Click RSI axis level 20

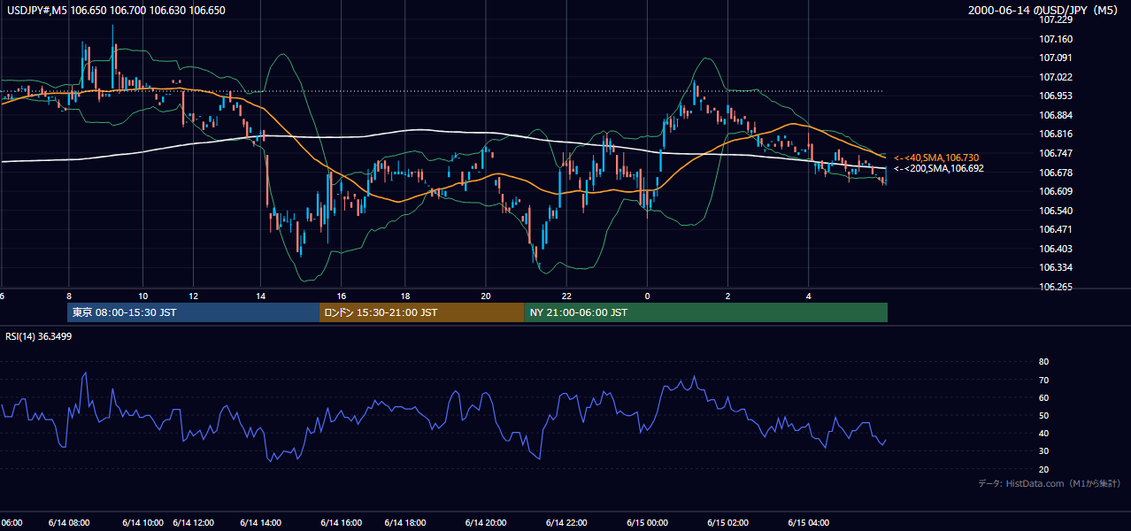click(1043, 469)
